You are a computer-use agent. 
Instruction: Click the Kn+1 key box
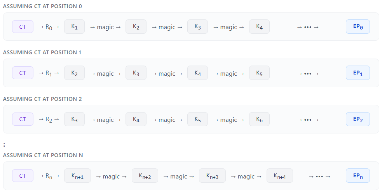(x=77, y=176)
